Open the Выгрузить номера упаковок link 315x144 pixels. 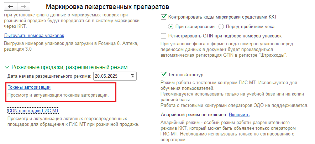point(34,36)
